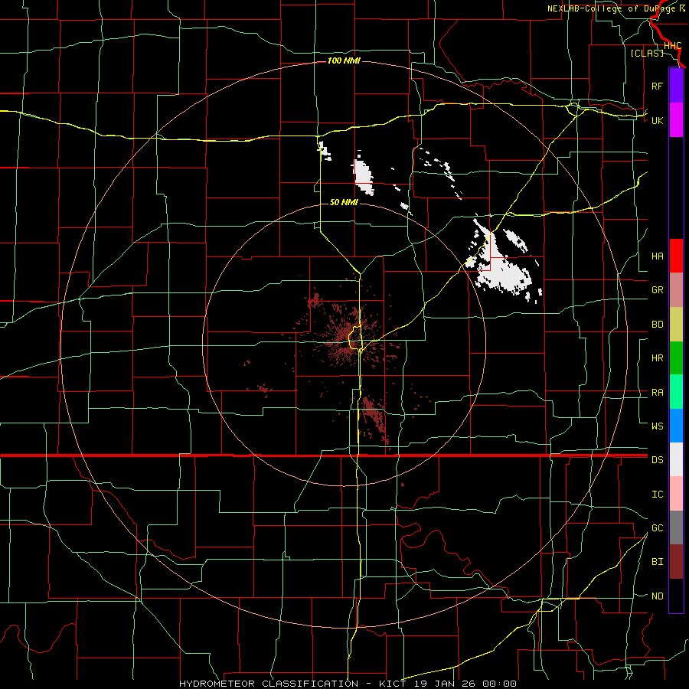689x689 pixels.
Task: Click the GC legend label
Action: pyautogui.click(x=657, y=527)
